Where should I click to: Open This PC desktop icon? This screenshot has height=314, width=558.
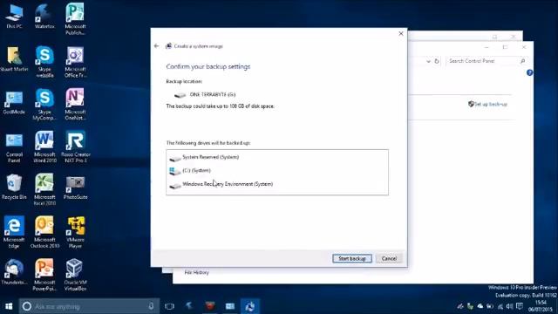tap(14, 17)
